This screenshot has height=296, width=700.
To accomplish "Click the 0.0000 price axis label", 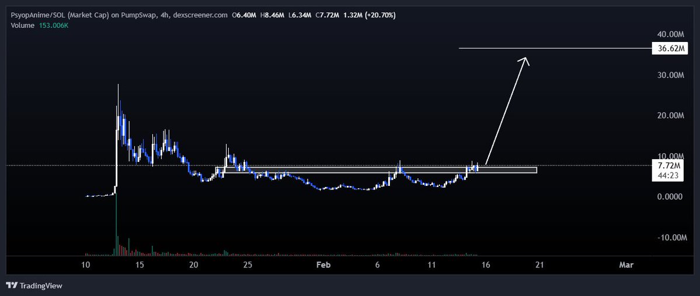I will [x=670, y=196].
